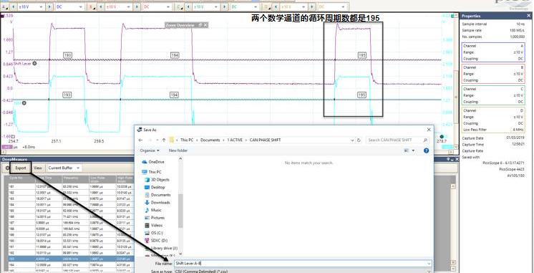Click refresh icon beside address bar
This screenshot has width=534, height=273.
click(359, 140)
